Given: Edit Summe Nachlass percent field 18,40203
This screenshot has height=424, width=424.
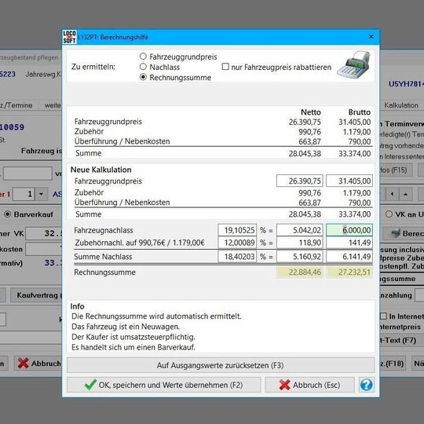Looking at the screenshot, I should 237,256.
